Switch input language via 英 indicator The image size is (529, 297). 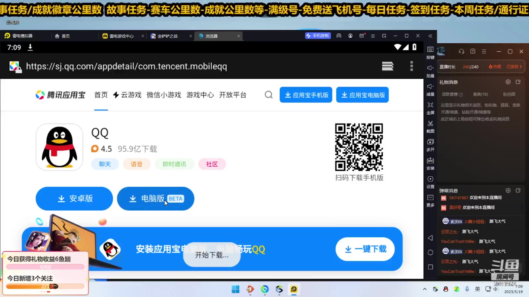477,289
